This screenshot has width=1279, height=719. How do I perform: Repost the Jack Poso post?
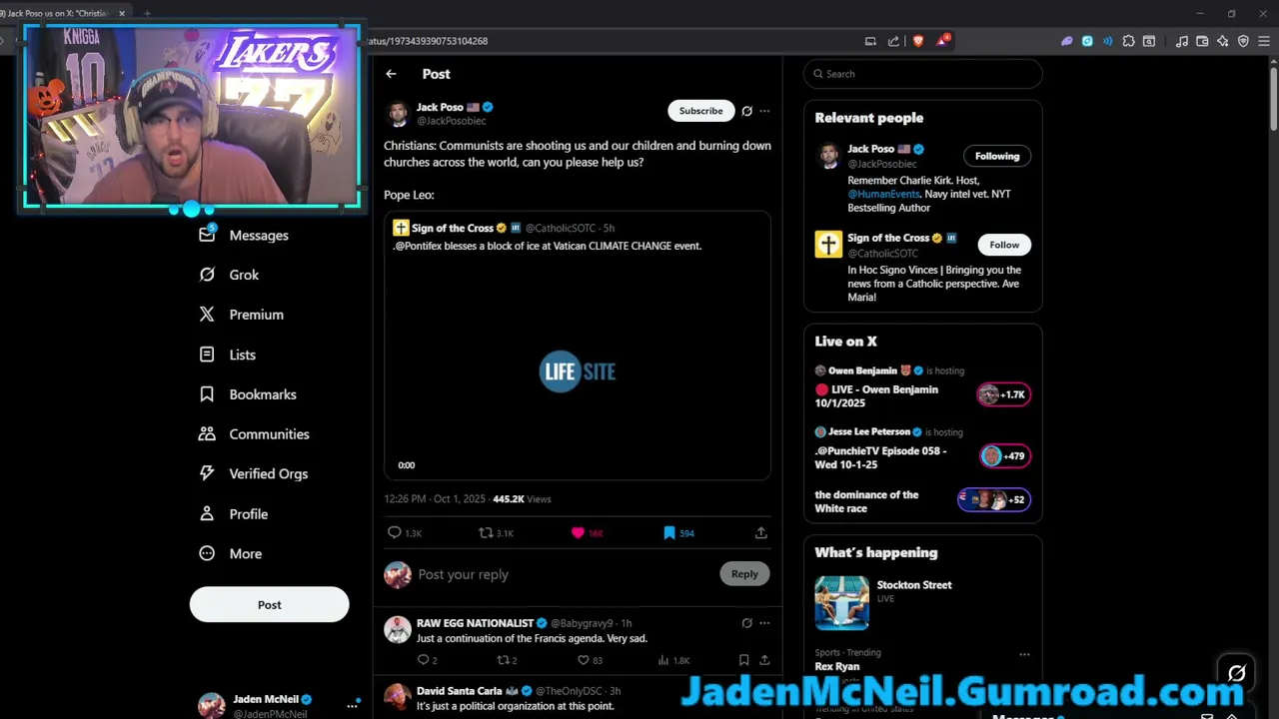pyautogui.click(x=486, y=533)
